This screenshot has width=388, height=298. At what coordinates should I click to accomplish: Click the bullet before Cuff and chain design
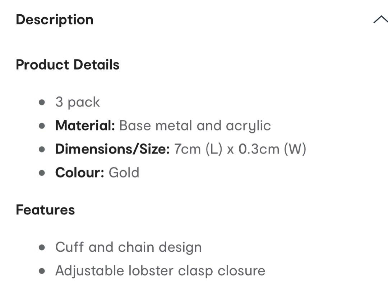[42, 247]
